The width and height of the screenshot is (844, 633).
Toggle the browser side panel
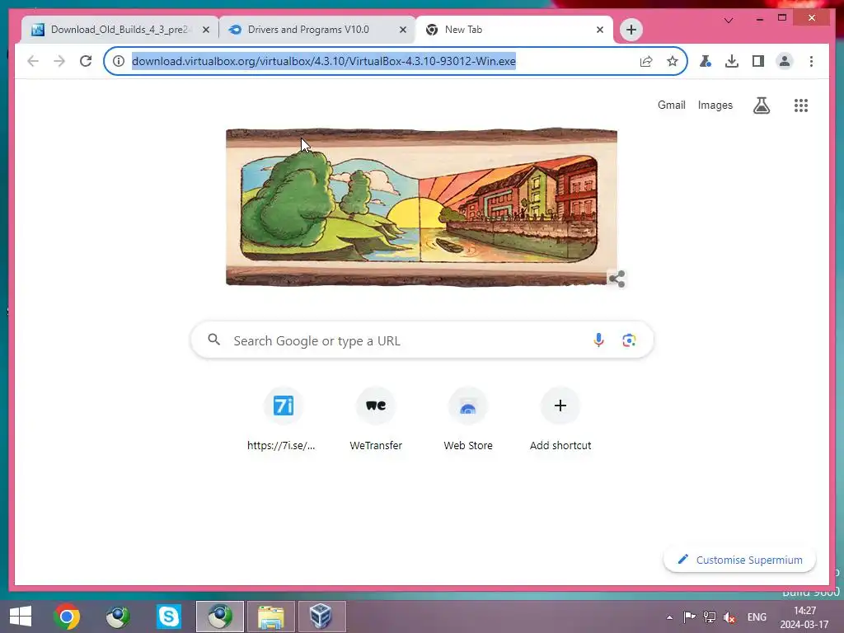(x=758, y=61)
